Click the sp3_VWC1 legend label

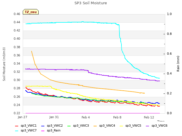click(x=29, y=126)
